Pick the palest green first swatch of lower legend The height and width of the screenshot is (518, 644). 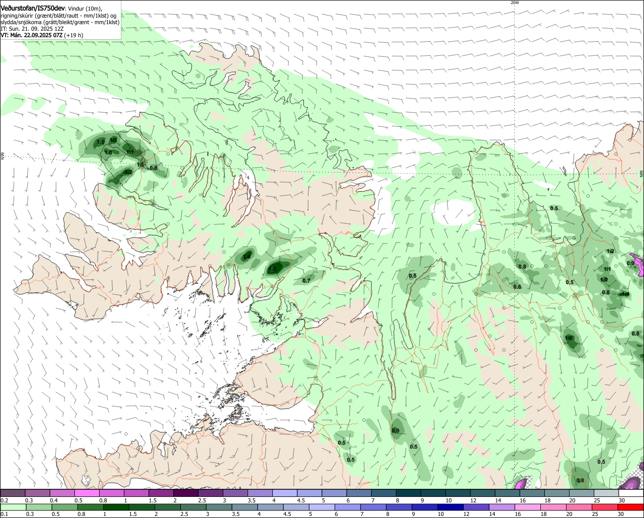coord(13,507)
